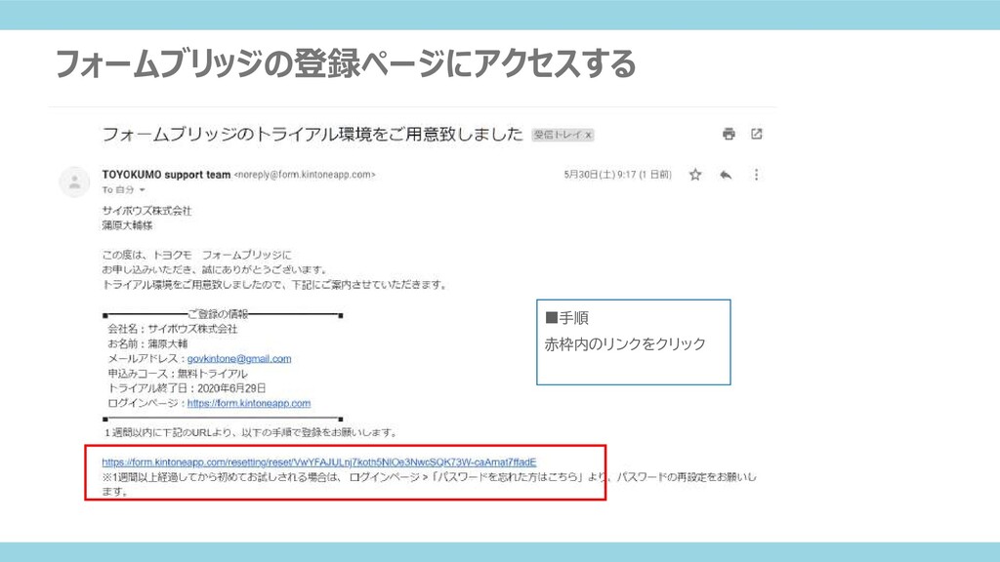Viewport: 1000px width, 562px height.
Task: Click the line 申込みコース：無料トライアル
Action: pyautogui.click(x=178, y=374)
